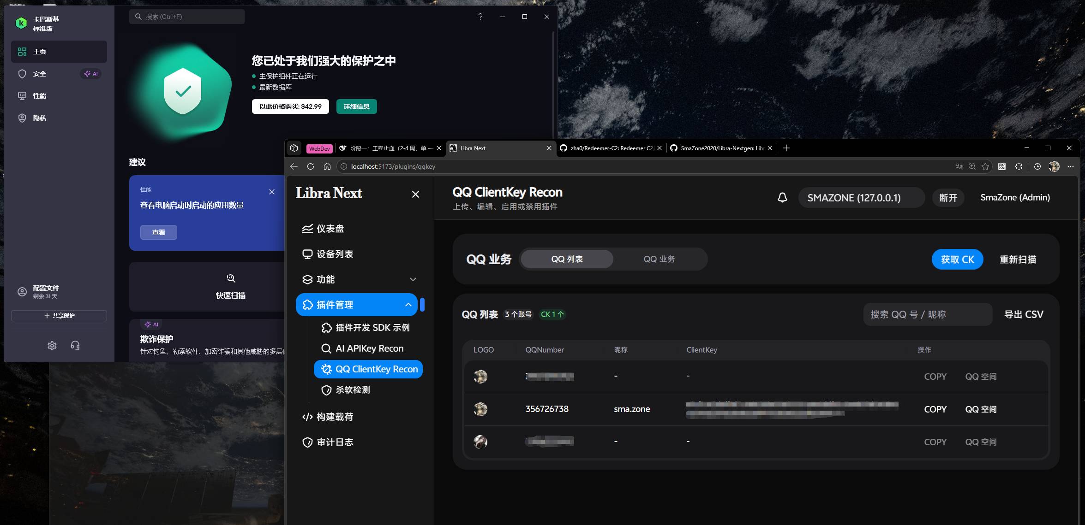Refresh the browser page

311,166
